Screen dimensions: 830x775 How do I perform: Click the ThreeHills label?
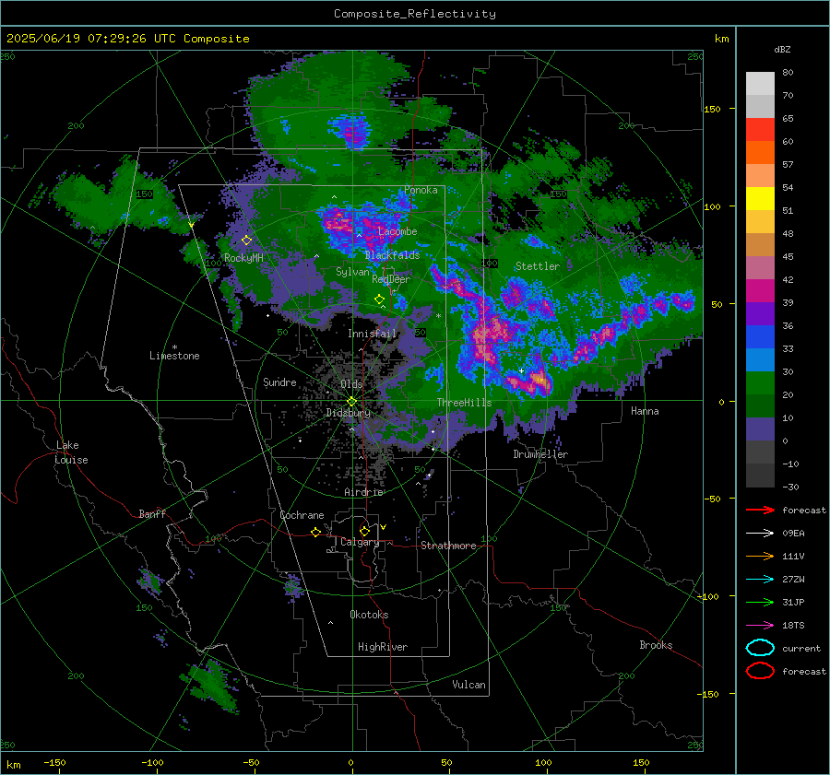point(464,403)
